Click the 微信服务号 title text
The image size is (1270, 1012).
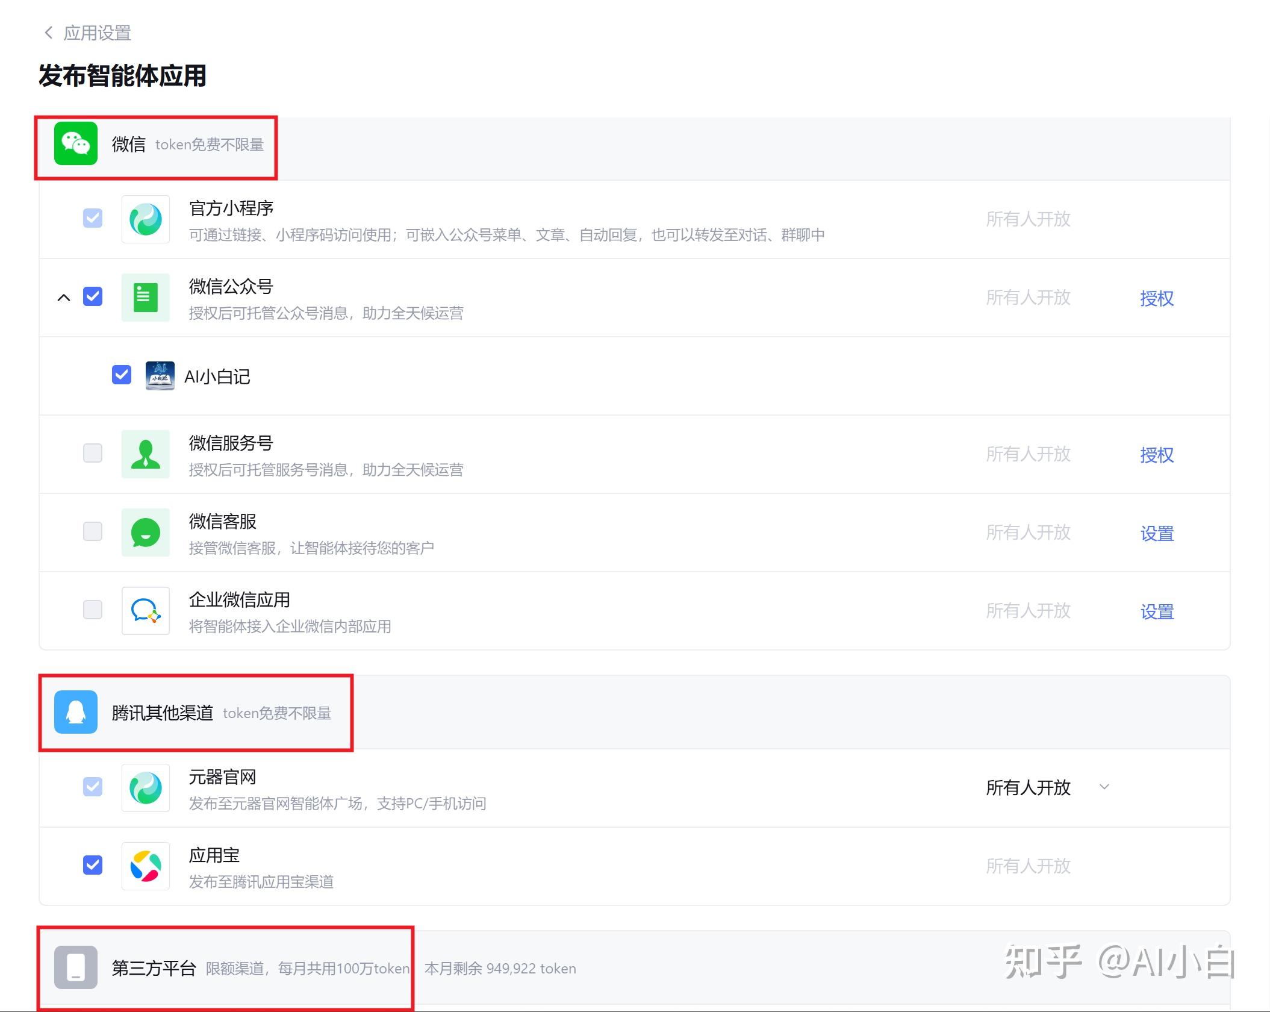231,443
